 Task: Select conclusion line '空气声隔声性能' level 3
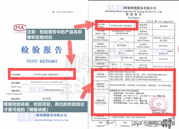(131, 103)
